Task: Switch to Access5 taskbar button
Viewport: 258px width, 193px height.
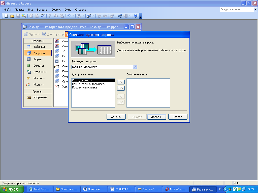Action: coord(176,189)
